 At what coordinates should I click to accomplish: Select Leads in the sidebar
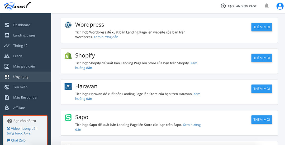pyautogui.click(x=18, y=56)
